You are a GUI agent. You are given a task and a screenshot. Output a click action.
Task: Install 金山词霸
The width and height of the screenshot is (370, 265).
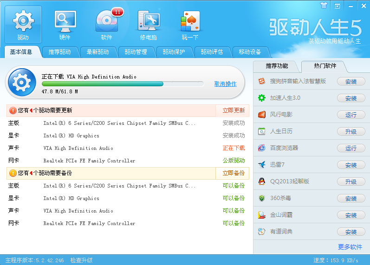[351, 215]
